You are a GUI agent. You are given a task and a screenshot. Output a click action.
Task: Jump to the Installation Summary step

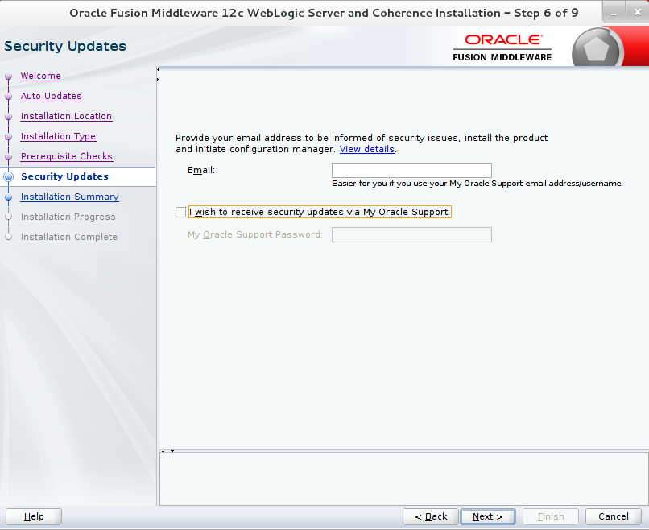pos(70,197)
